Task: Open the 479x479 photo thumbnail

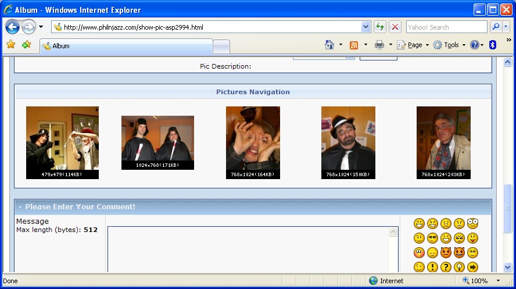Action: click(x=62, y=142)
